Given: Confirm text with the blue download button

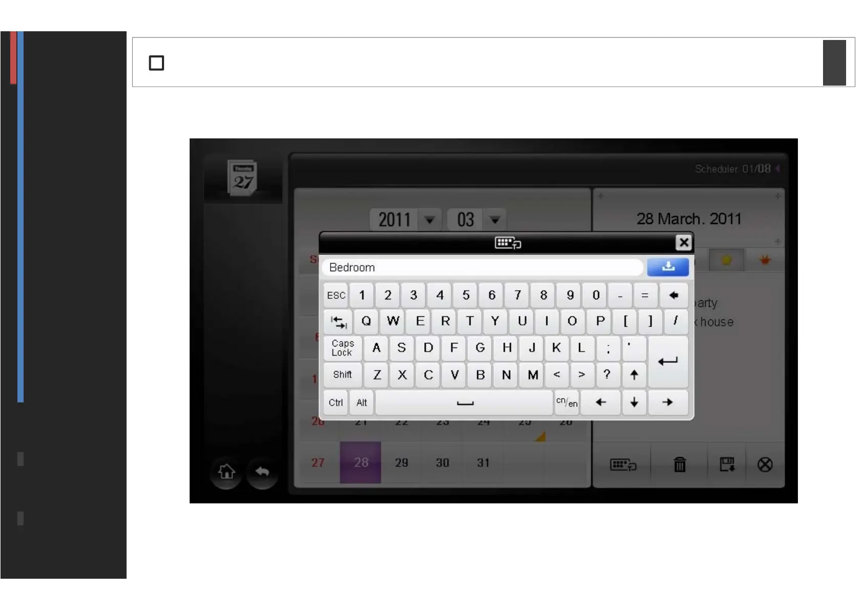Looking at the screenshot, I should 668,267.
